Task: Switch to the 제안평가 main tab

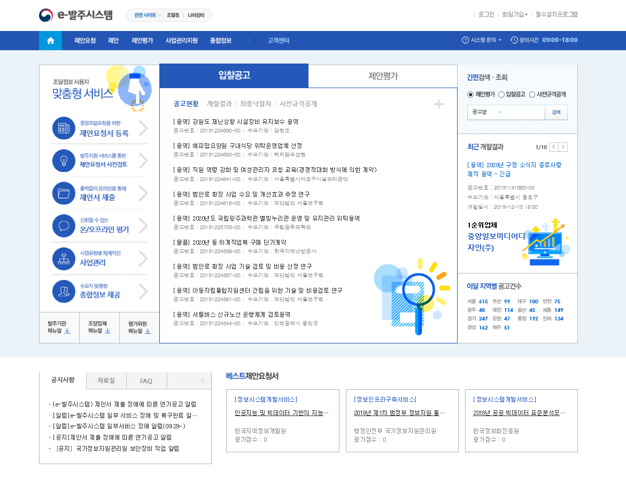Action: [383, 76]
